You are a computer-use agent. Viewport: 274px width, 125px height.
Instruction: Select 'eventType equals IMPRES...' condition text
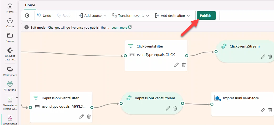point(64,107)
